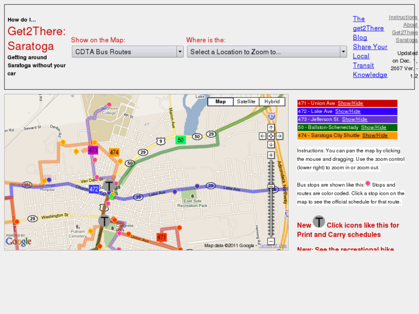Click the red stop above the 471 marker
The width and height of the screenshot is (419, 314).
180,228
